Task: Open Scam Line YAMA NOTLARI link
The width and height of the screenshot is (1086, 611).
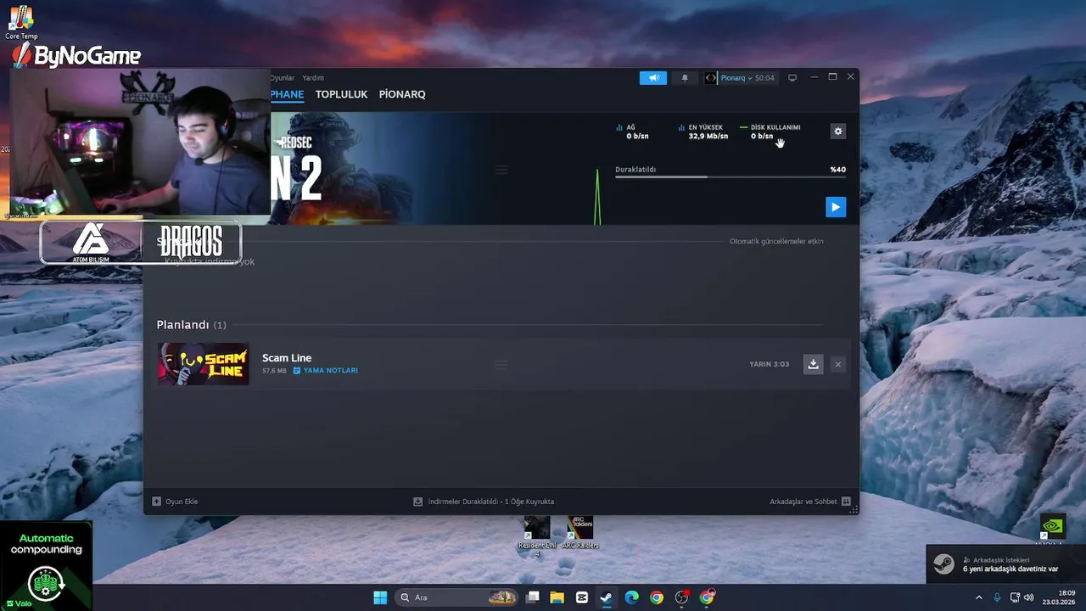Action: 326,371
